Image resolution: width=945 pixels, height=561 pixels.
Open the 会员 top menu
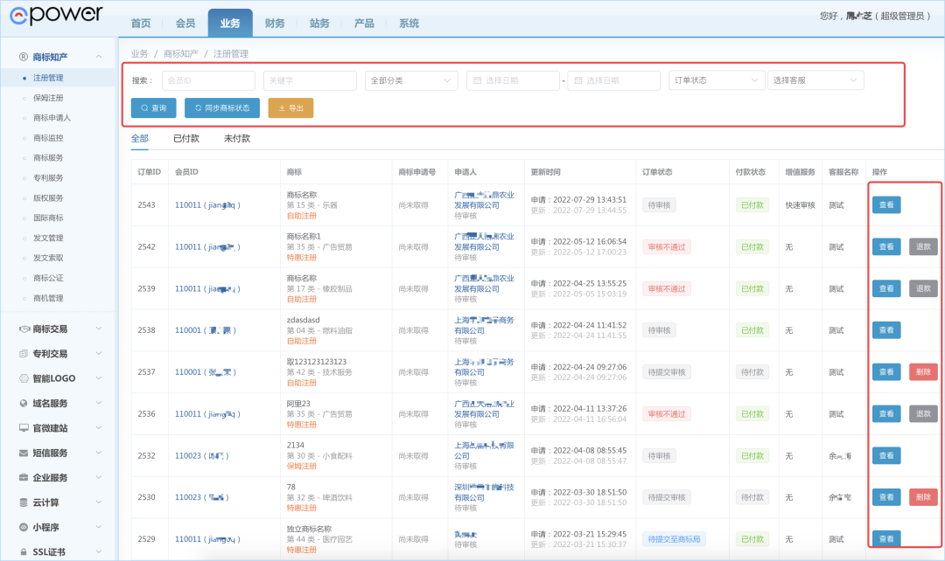point(185,23)
